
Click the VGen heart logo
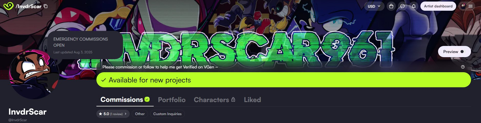8,6
